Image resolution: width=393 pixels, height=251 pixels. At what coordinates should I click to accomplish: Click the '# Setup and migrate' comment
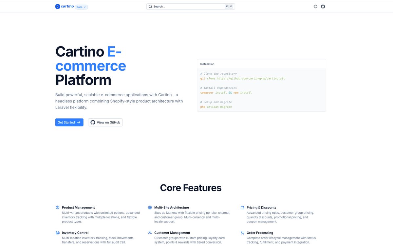pos(216,102)
